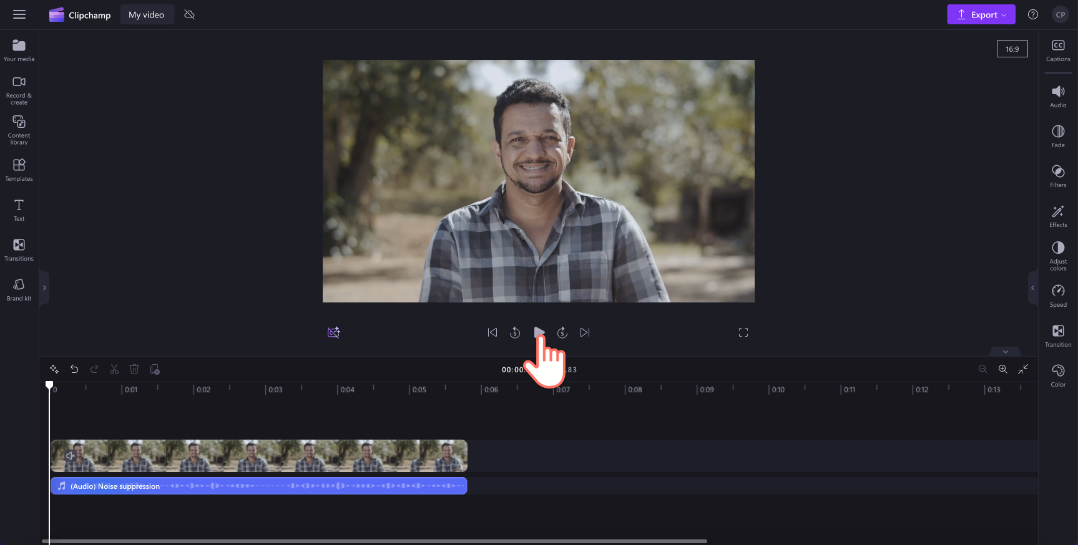Open Effects properties panel
The image size is (1078, 545).
click(1058, 216)
